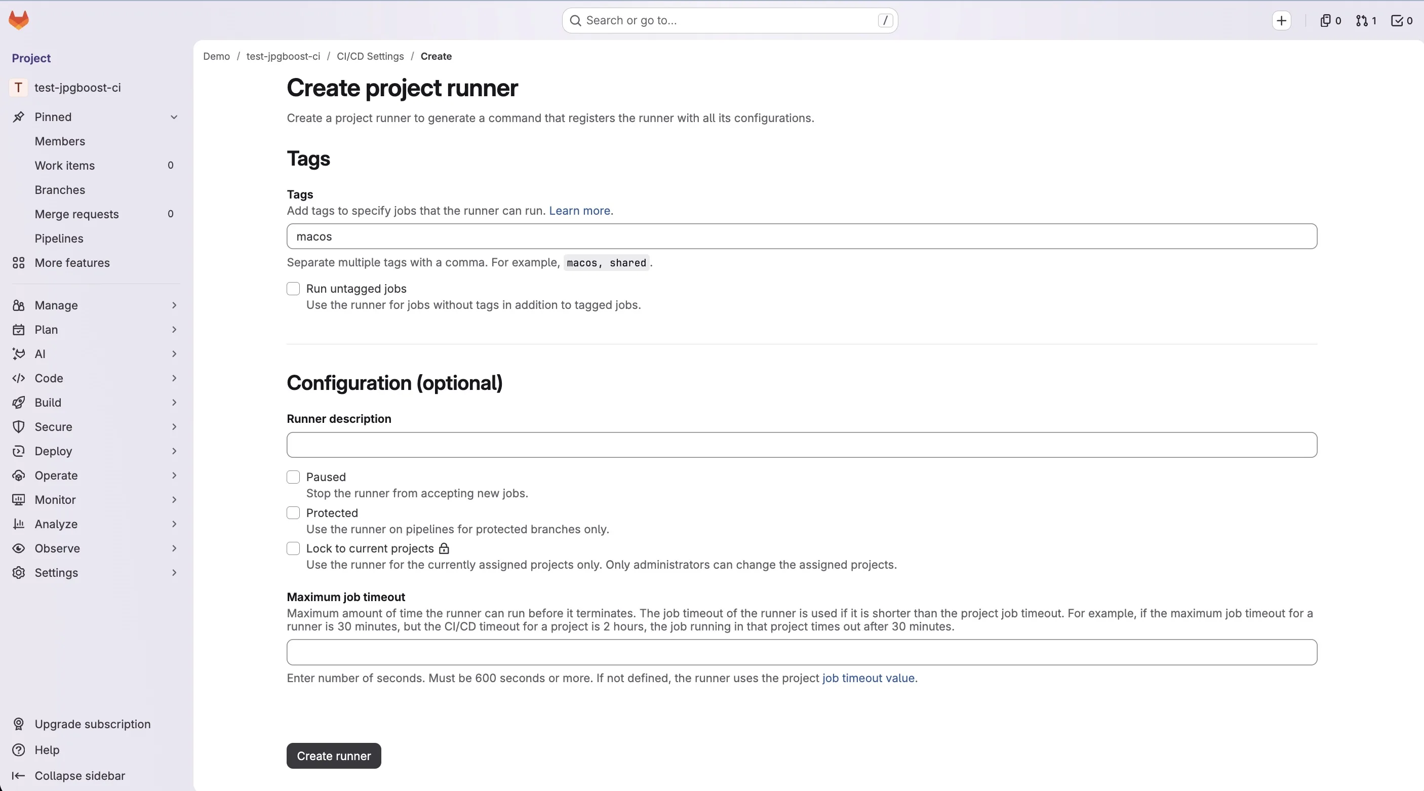Open the GitLab logo home link

19,20
